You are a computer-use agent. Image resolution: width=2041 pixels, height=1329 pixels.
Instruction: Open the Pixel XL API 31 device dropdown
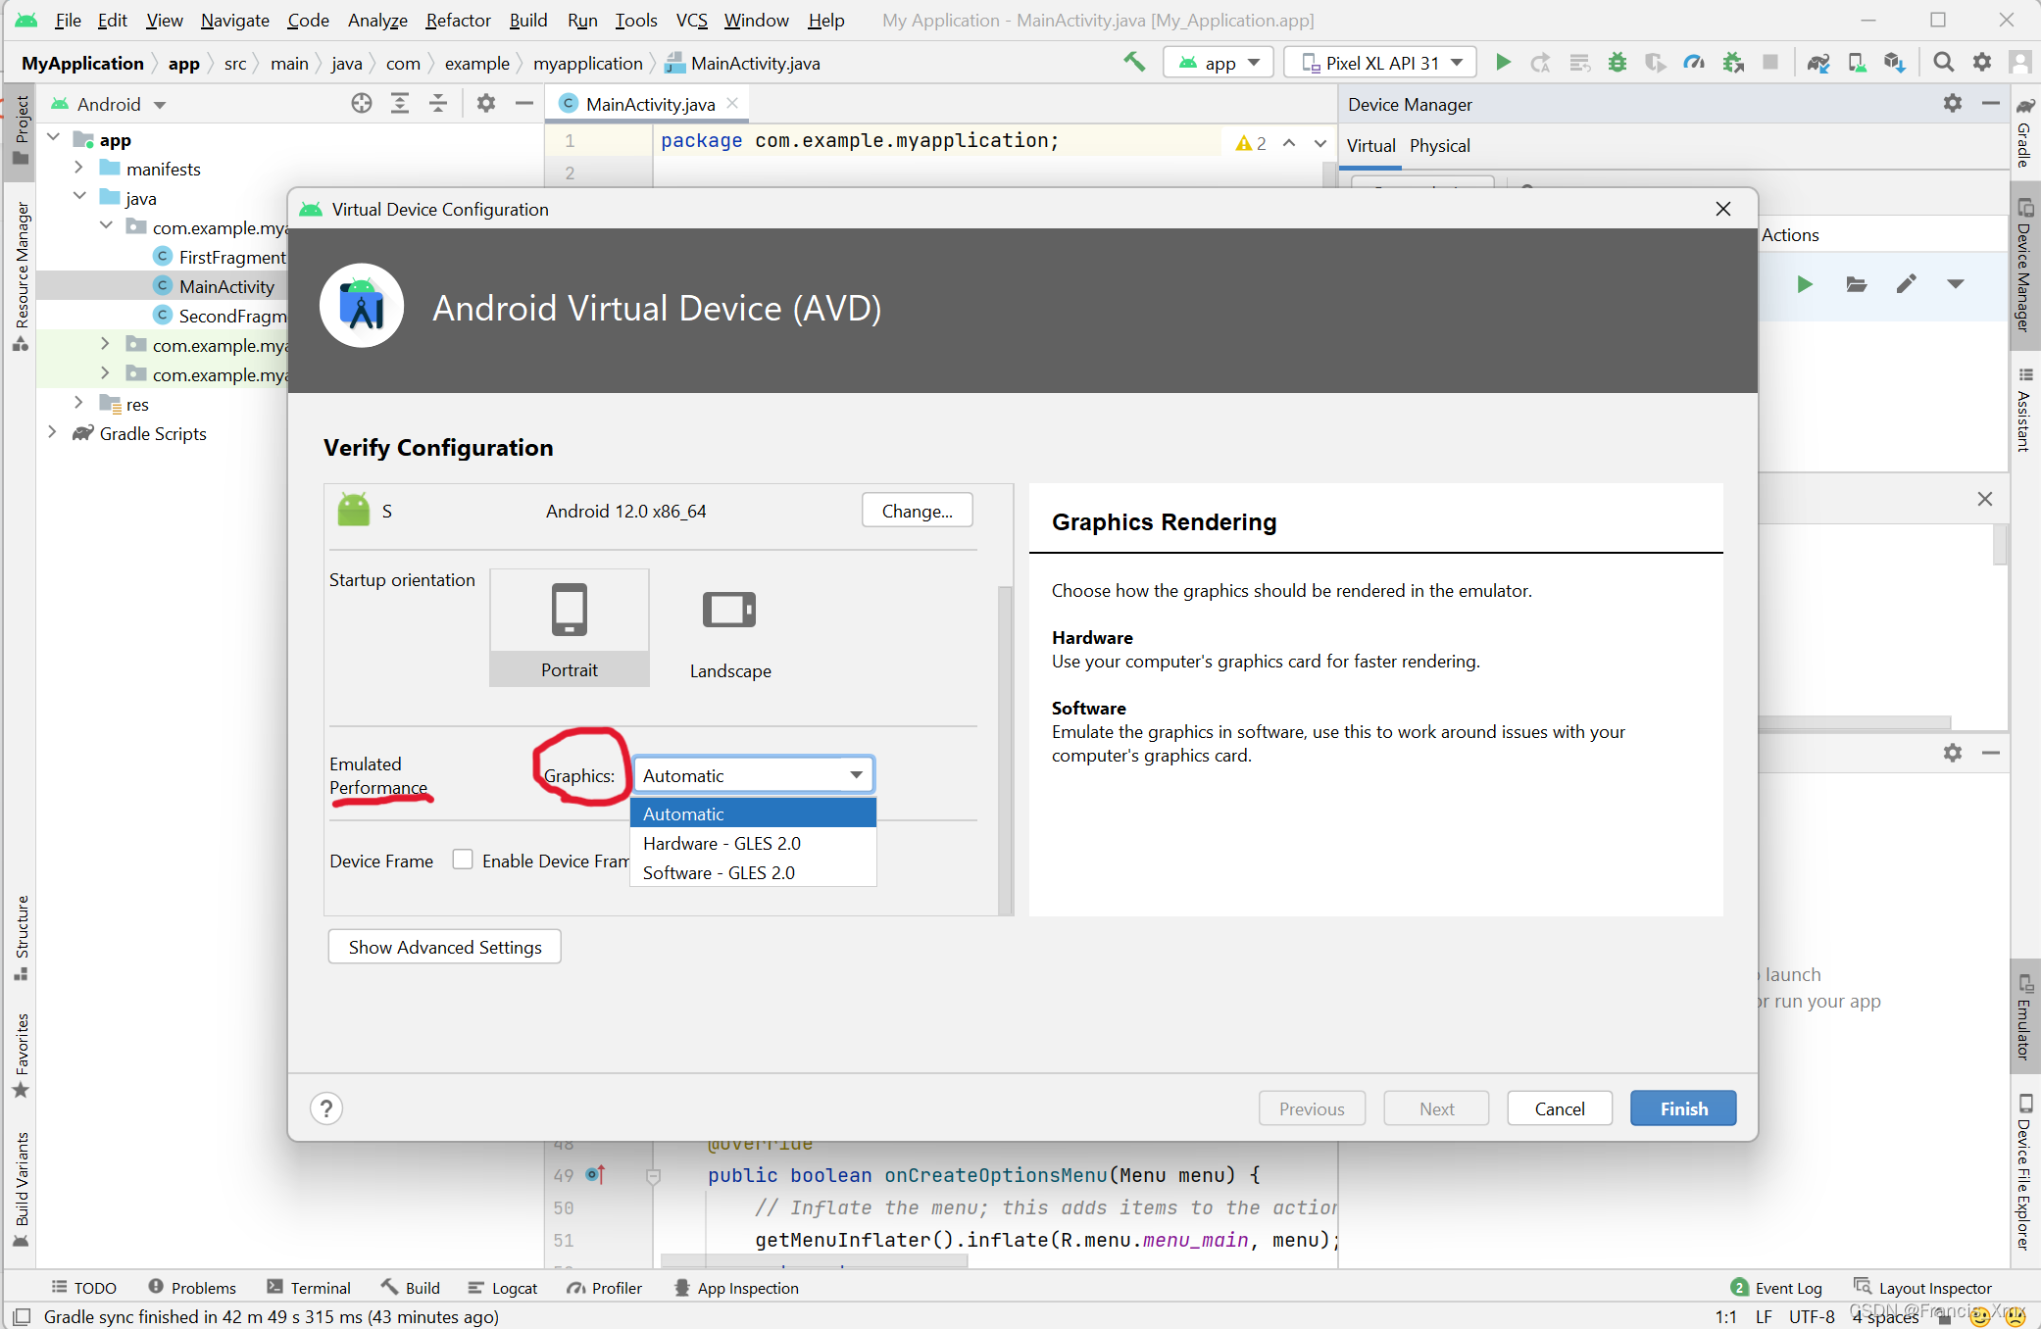tap(1379, 63)
